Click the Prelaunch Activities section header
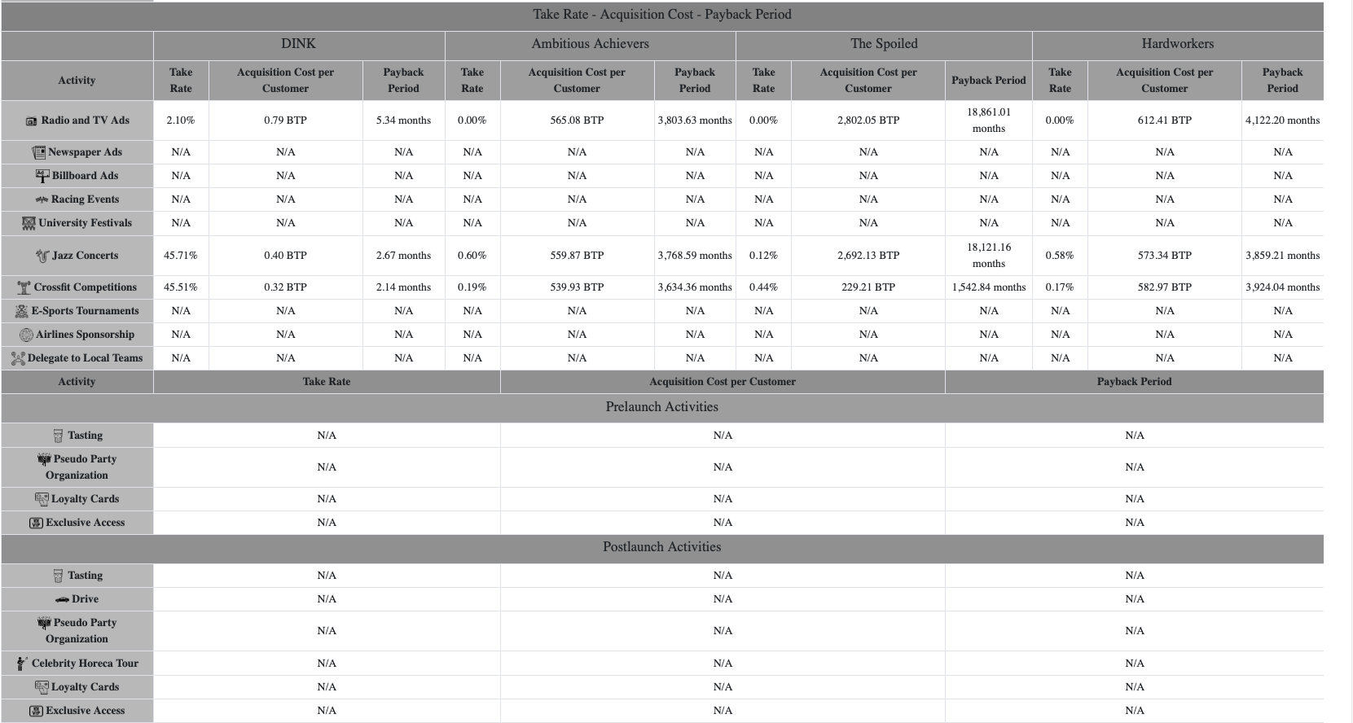Image resolution: width=1353 pixels, height=723 pixels. tap(662, 407)
